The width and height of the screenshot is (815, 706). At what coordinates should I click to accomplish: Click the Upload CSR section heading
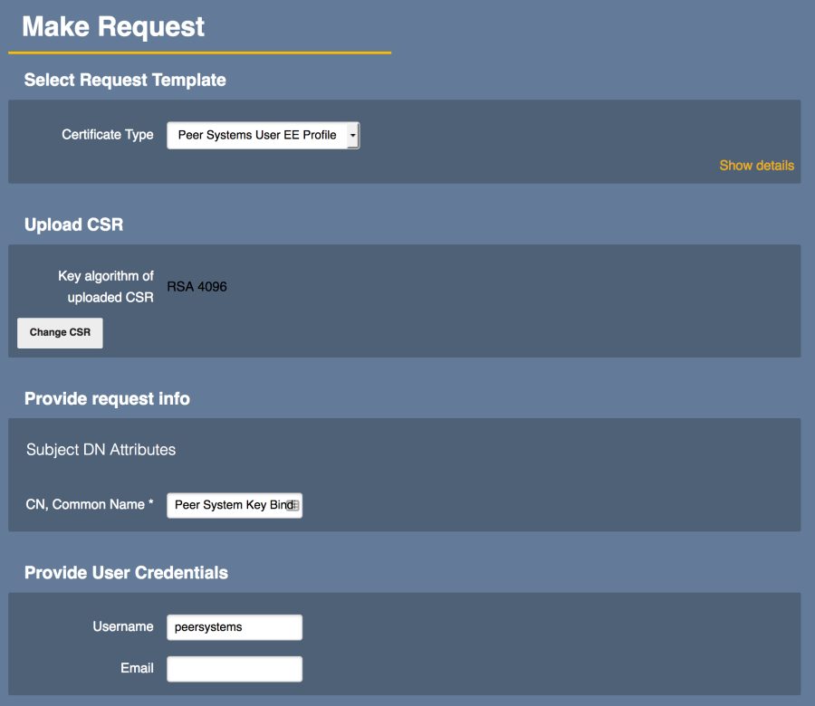pos(73,224)
